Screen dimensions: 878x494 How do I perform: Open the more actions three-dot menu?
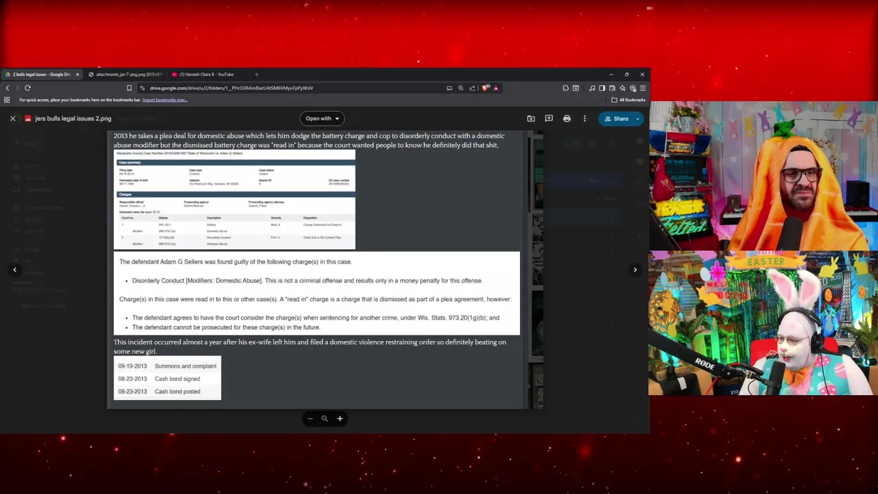point(584,119)
